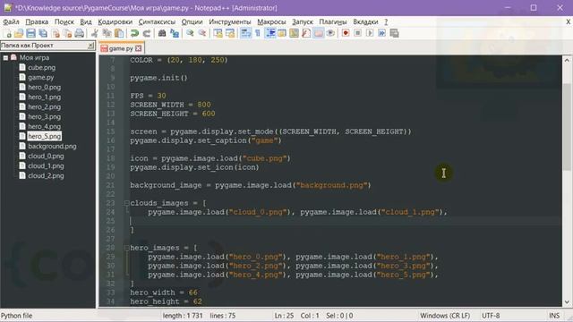Collapse hero_images fold marker at line 28
The width and height of the screenshot is (573, 322).
[x=126, y=248]
